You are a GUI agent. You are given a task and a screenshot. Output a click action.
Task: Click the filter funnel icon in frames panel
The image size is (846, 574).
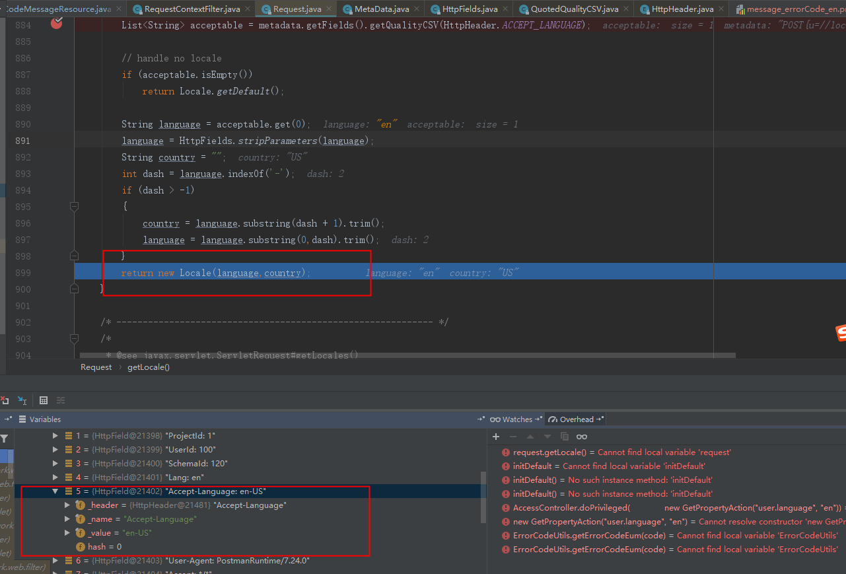[4, 438]
